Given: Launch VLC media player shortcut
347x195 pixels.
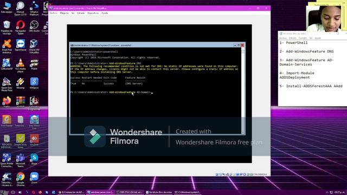Looking at the screenshot, I should point(21,66).
